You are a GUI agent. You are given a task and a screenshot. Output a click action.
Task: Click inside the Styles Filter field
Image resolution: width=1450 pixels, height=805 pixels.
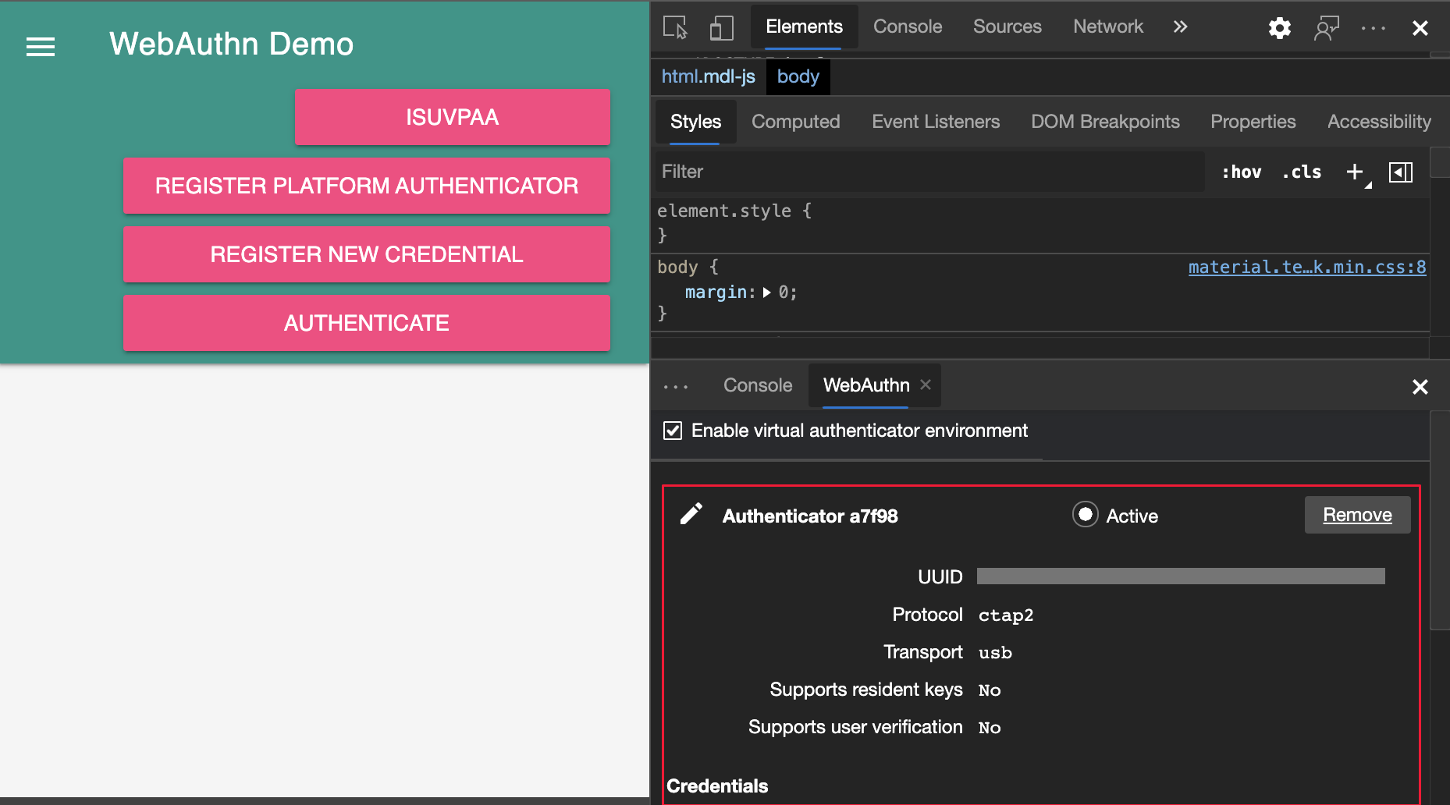click(x=858, y=172)
